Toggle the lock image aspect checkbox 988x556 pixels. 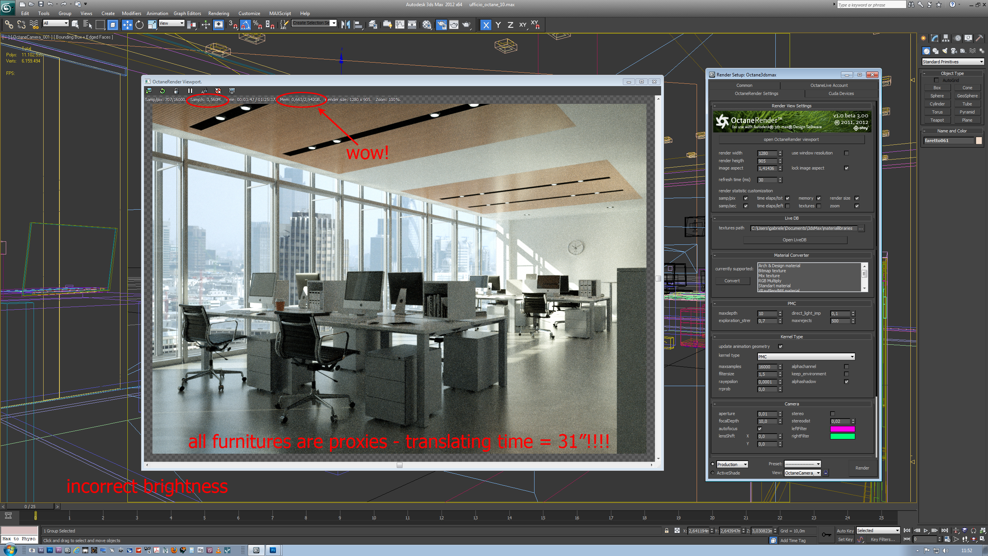[846, 168]
